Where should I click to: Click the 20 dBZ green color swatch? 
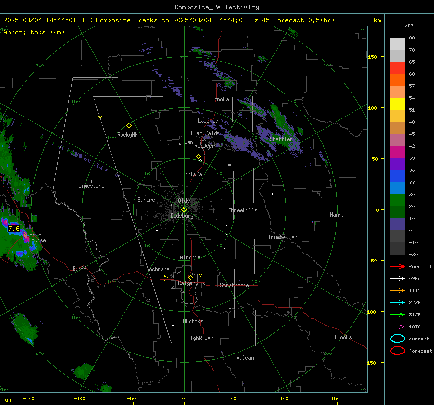397,200
